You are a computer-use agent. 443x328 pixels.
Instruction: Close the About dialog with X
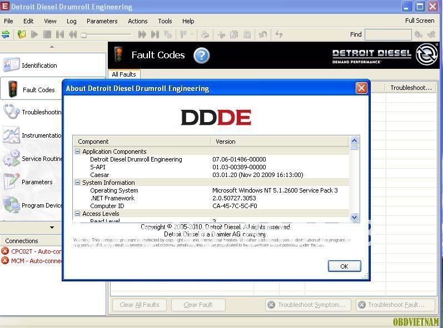coord(361,88)
